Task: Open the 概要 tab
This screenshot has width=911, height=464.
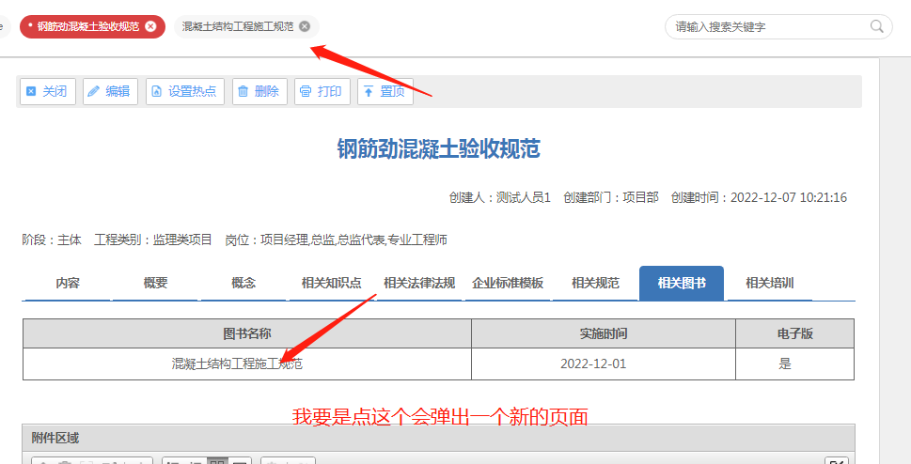Action: pos(156,283)
